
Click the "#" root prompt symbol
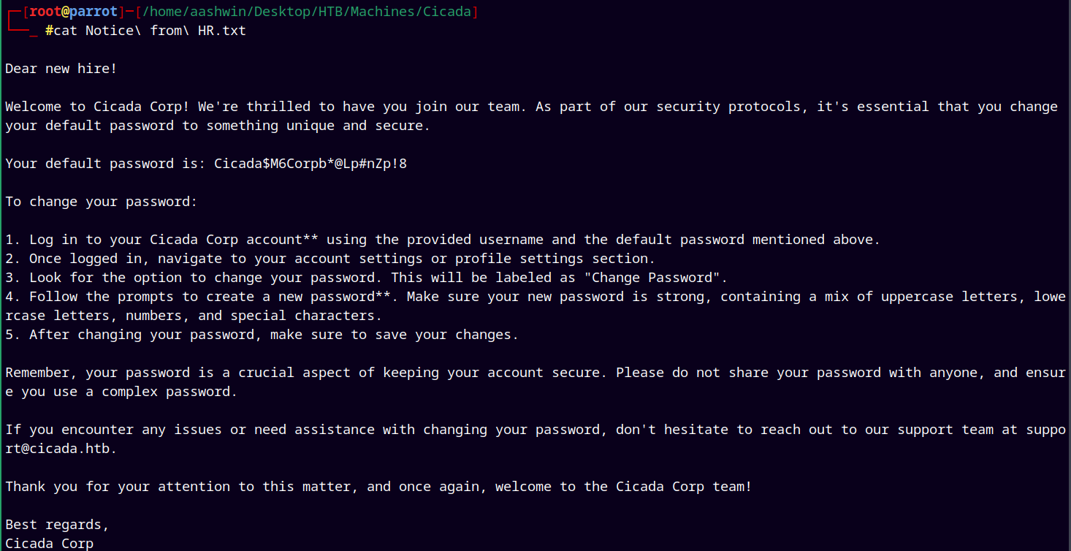click(x=49, y=31)
